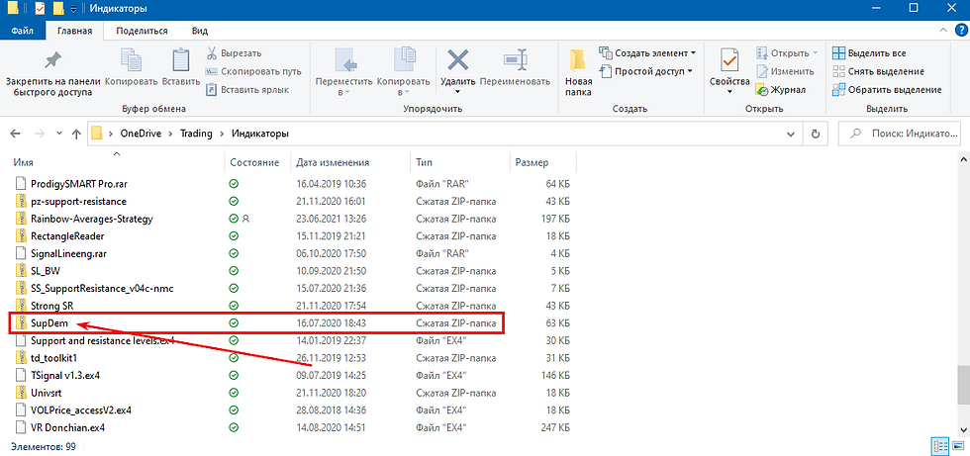Click Trading in the address path
Image resolution: width=970 pixels, height=456 pixels.
tap(196, 133)
